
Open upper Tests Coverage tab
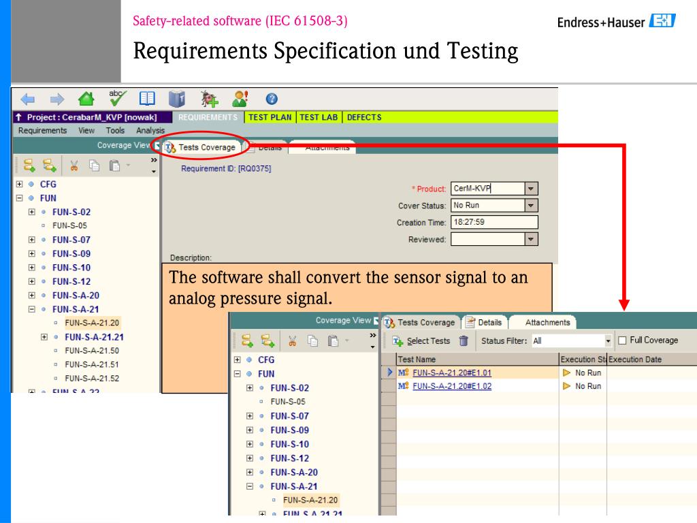tap(201, 147)
